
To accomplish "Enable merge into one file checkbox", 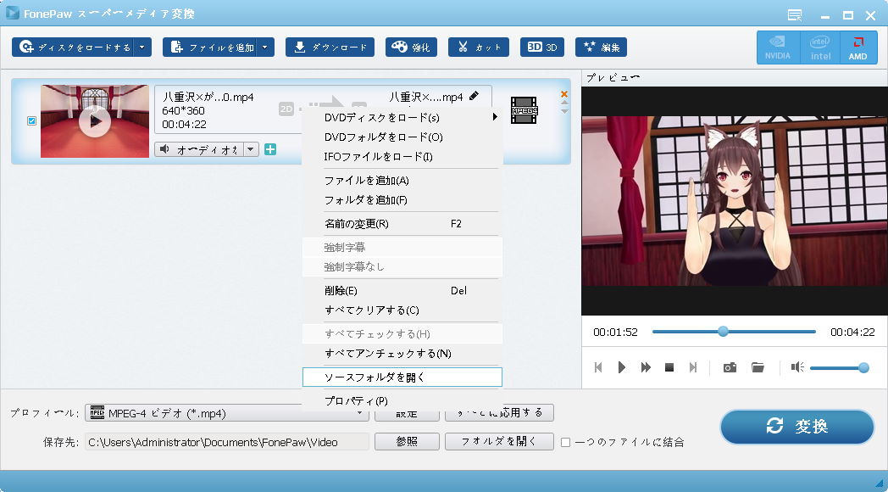I will 565,443.
